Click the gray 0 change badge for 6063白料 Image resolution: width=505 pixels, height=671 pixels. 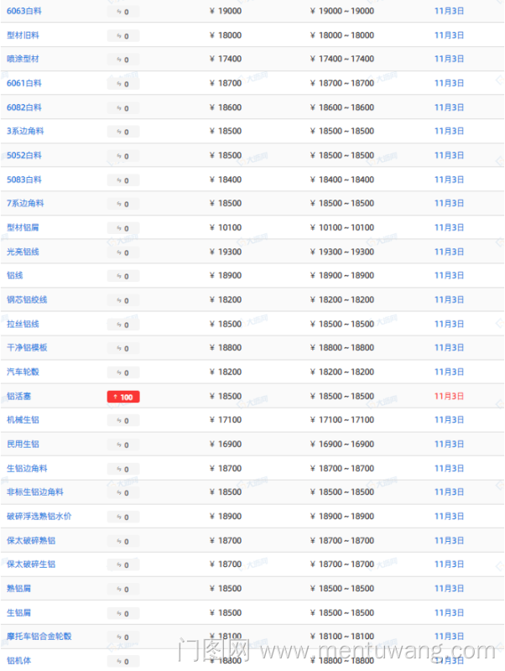pos(123,12)
